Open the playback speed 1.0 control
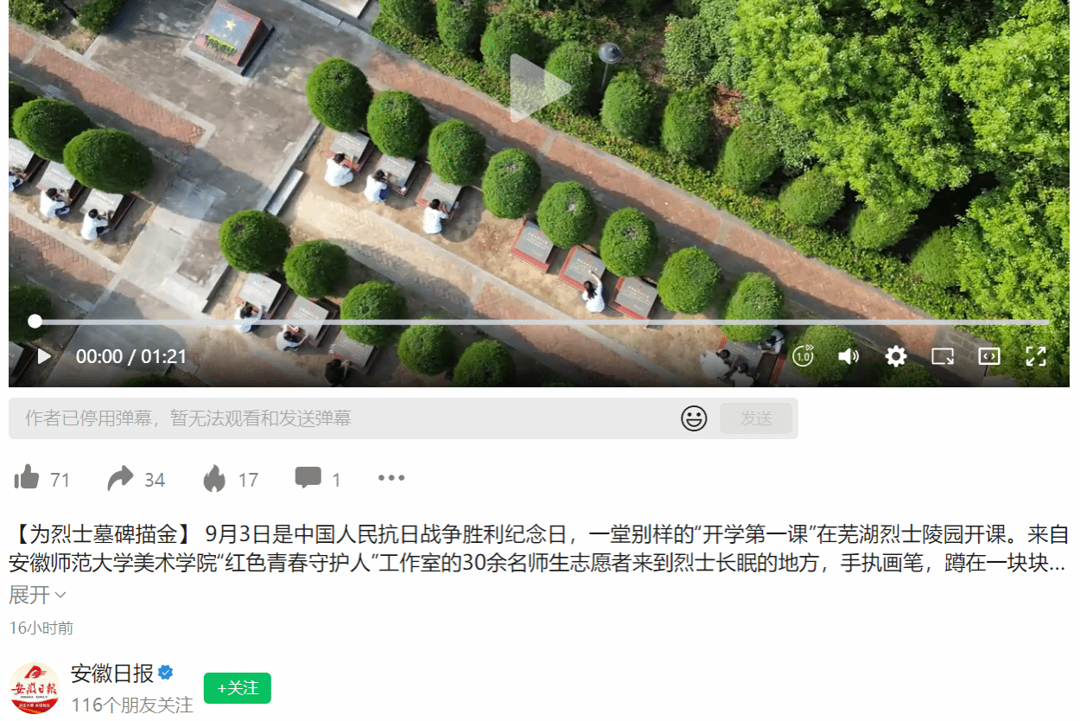Image resolution: width=1080 pixels, height=721 pixels. 803,355
